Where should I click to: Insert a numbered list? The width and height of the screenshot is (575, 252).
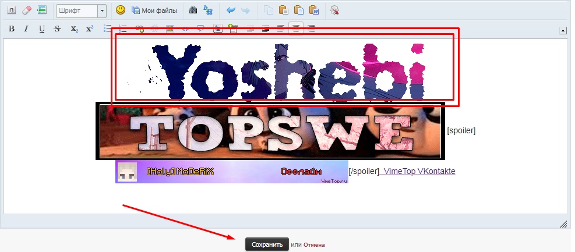(x=123, y=29)
